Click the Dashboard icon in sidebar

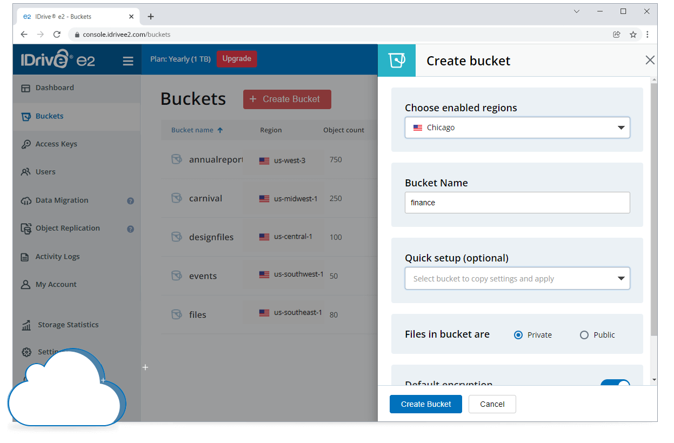tap(25, 88)
